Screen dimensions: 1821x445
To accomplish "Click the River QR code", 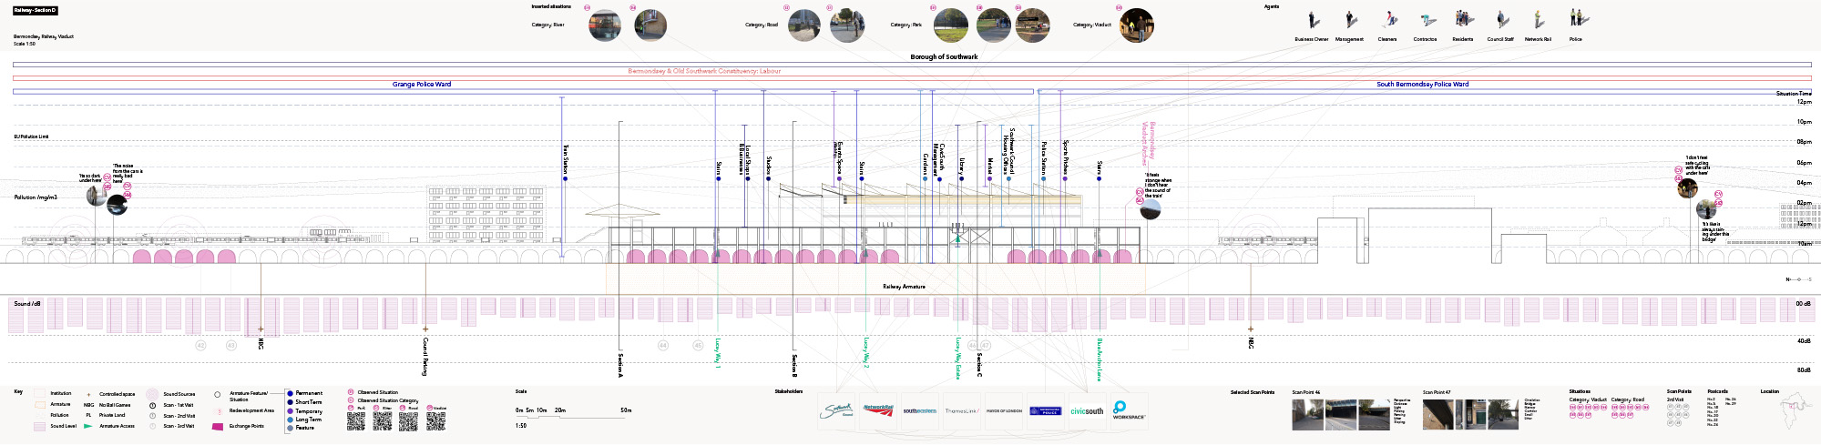I will [x=383, y=421].
